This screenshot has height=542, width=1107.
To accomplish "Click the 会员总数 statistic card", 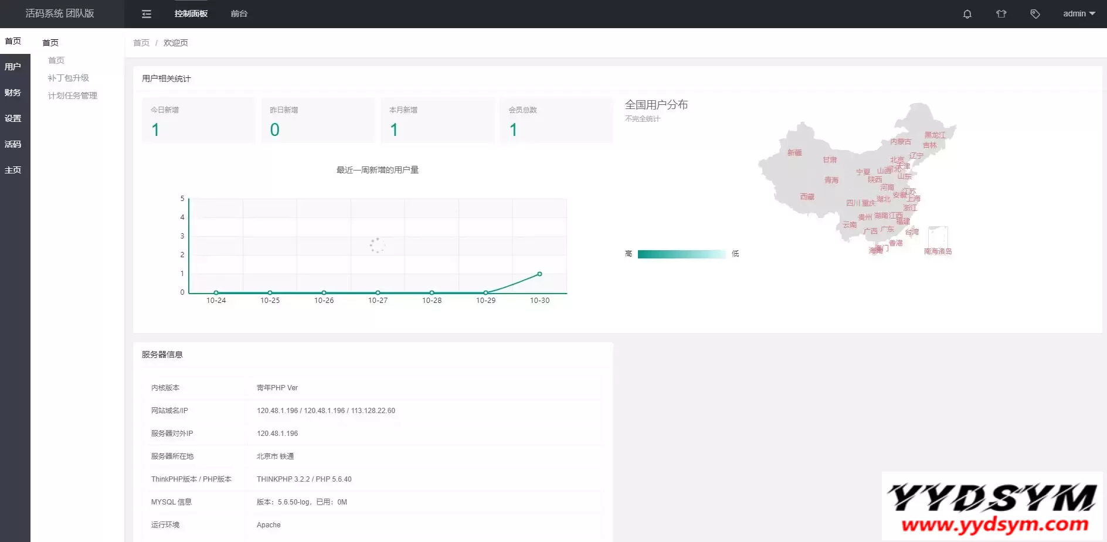I will coord(556,120).
